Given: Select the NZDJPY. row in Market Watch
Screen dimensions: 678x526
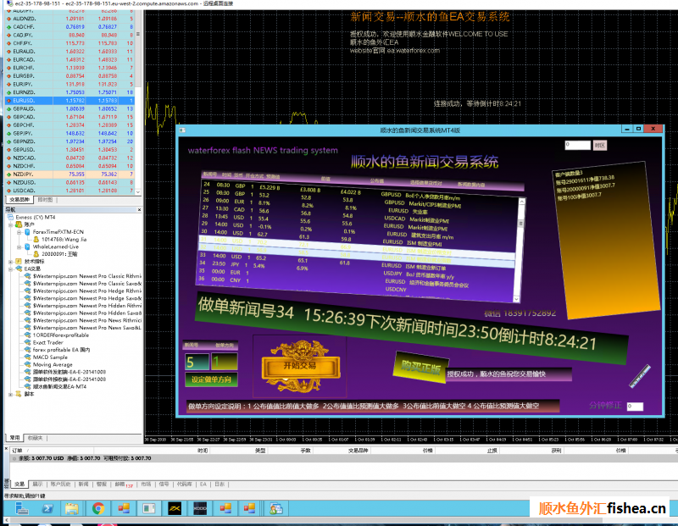Looking at the screenshot, I should [69, 174].
